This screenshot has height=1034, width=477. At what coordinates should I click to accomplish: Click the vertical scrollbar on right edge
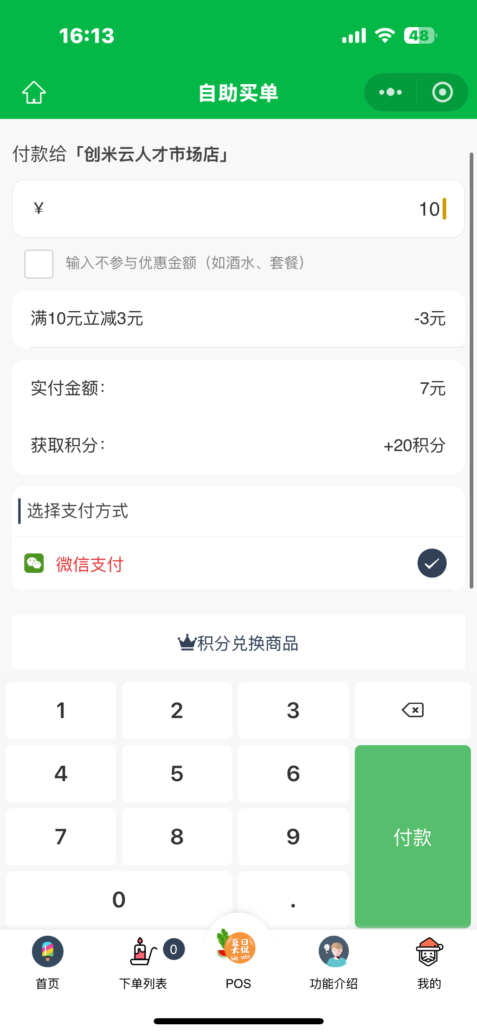(x=471, y=370)
